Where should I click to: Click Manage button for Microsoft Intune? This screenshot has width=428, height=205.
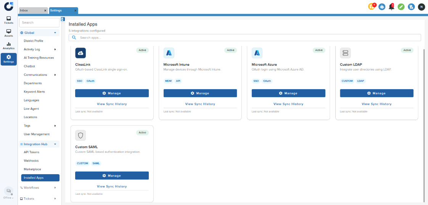(200, 93)
